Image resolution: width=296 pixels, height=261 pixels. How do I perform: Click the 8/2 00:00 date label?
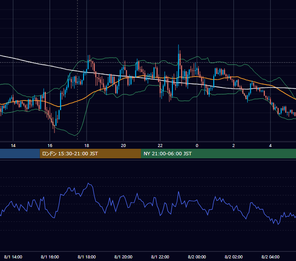(x=197, y=257)
